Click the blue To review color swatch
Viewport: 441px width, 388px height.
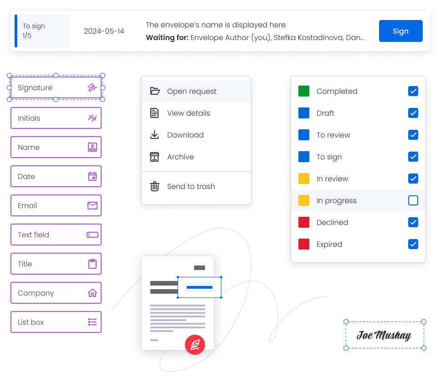(304, 135)
